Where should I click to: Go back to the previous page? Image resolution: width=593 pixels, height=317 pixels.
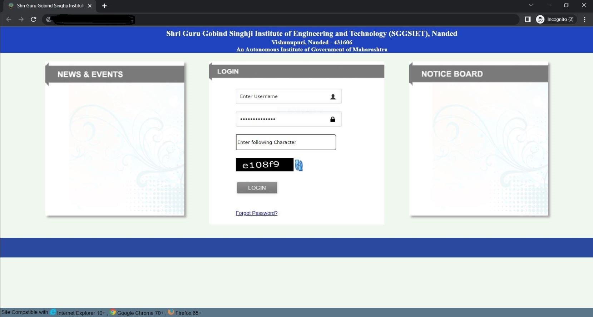coord(9,19)
